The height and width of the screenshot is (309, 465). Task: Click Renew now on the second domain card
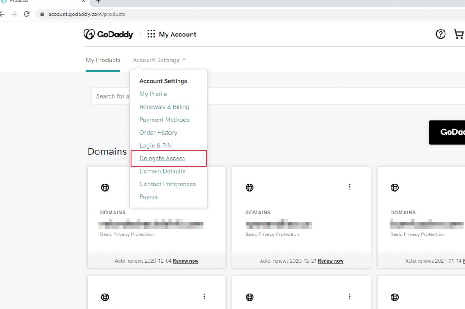click(x=331, y=261)
